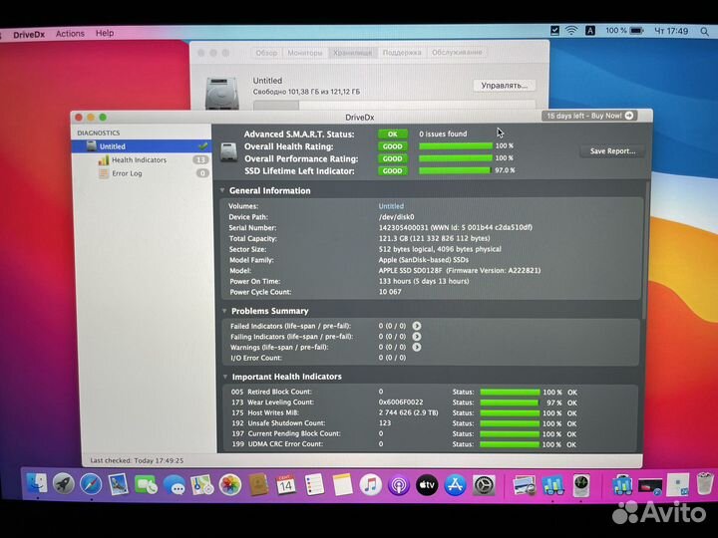Open Apple TV from the Dock
Image resolution: width=718 pixels, height=538 pixels.
427,485
